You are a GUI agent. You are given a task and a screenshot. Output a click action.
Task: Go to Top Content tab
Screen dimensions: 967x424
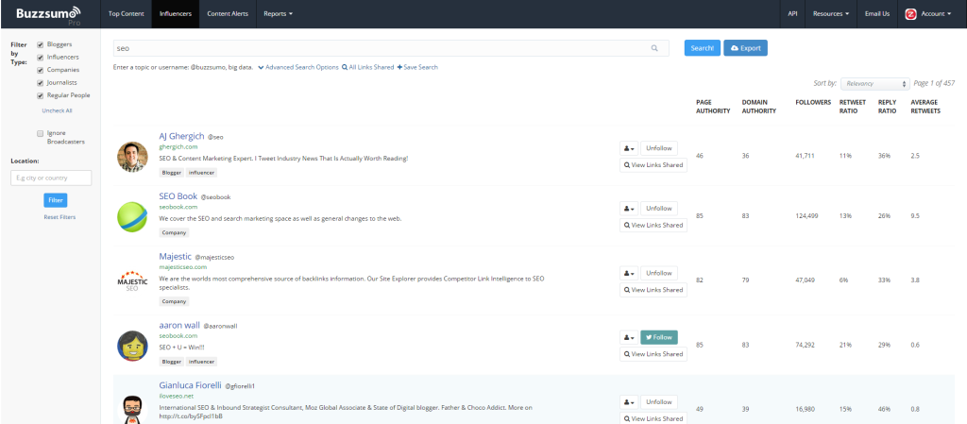127,13
